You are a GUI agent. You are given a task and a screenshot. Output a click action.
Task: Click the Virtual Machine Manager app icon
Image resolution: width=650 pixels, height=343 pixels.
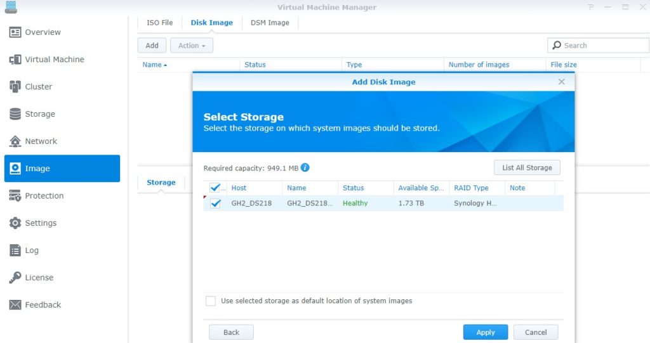(x=11, y=7)
